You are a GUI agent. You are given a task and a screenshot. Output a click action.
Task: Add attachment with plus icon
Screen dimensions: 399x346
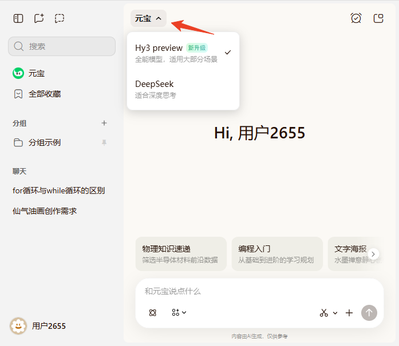(349, 313)
